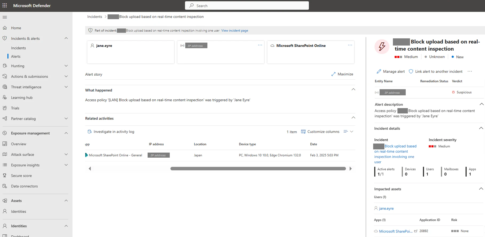The image size is (485, 237).
Task: Click the Assets section icon
Action: click(x=5, y=201)
